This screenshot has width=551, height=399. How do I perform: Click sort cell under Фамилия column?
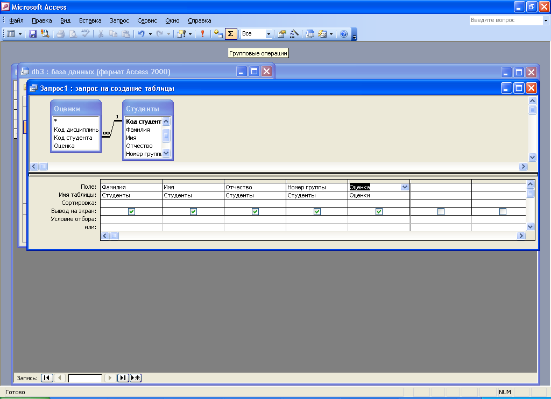click(131, 203)
